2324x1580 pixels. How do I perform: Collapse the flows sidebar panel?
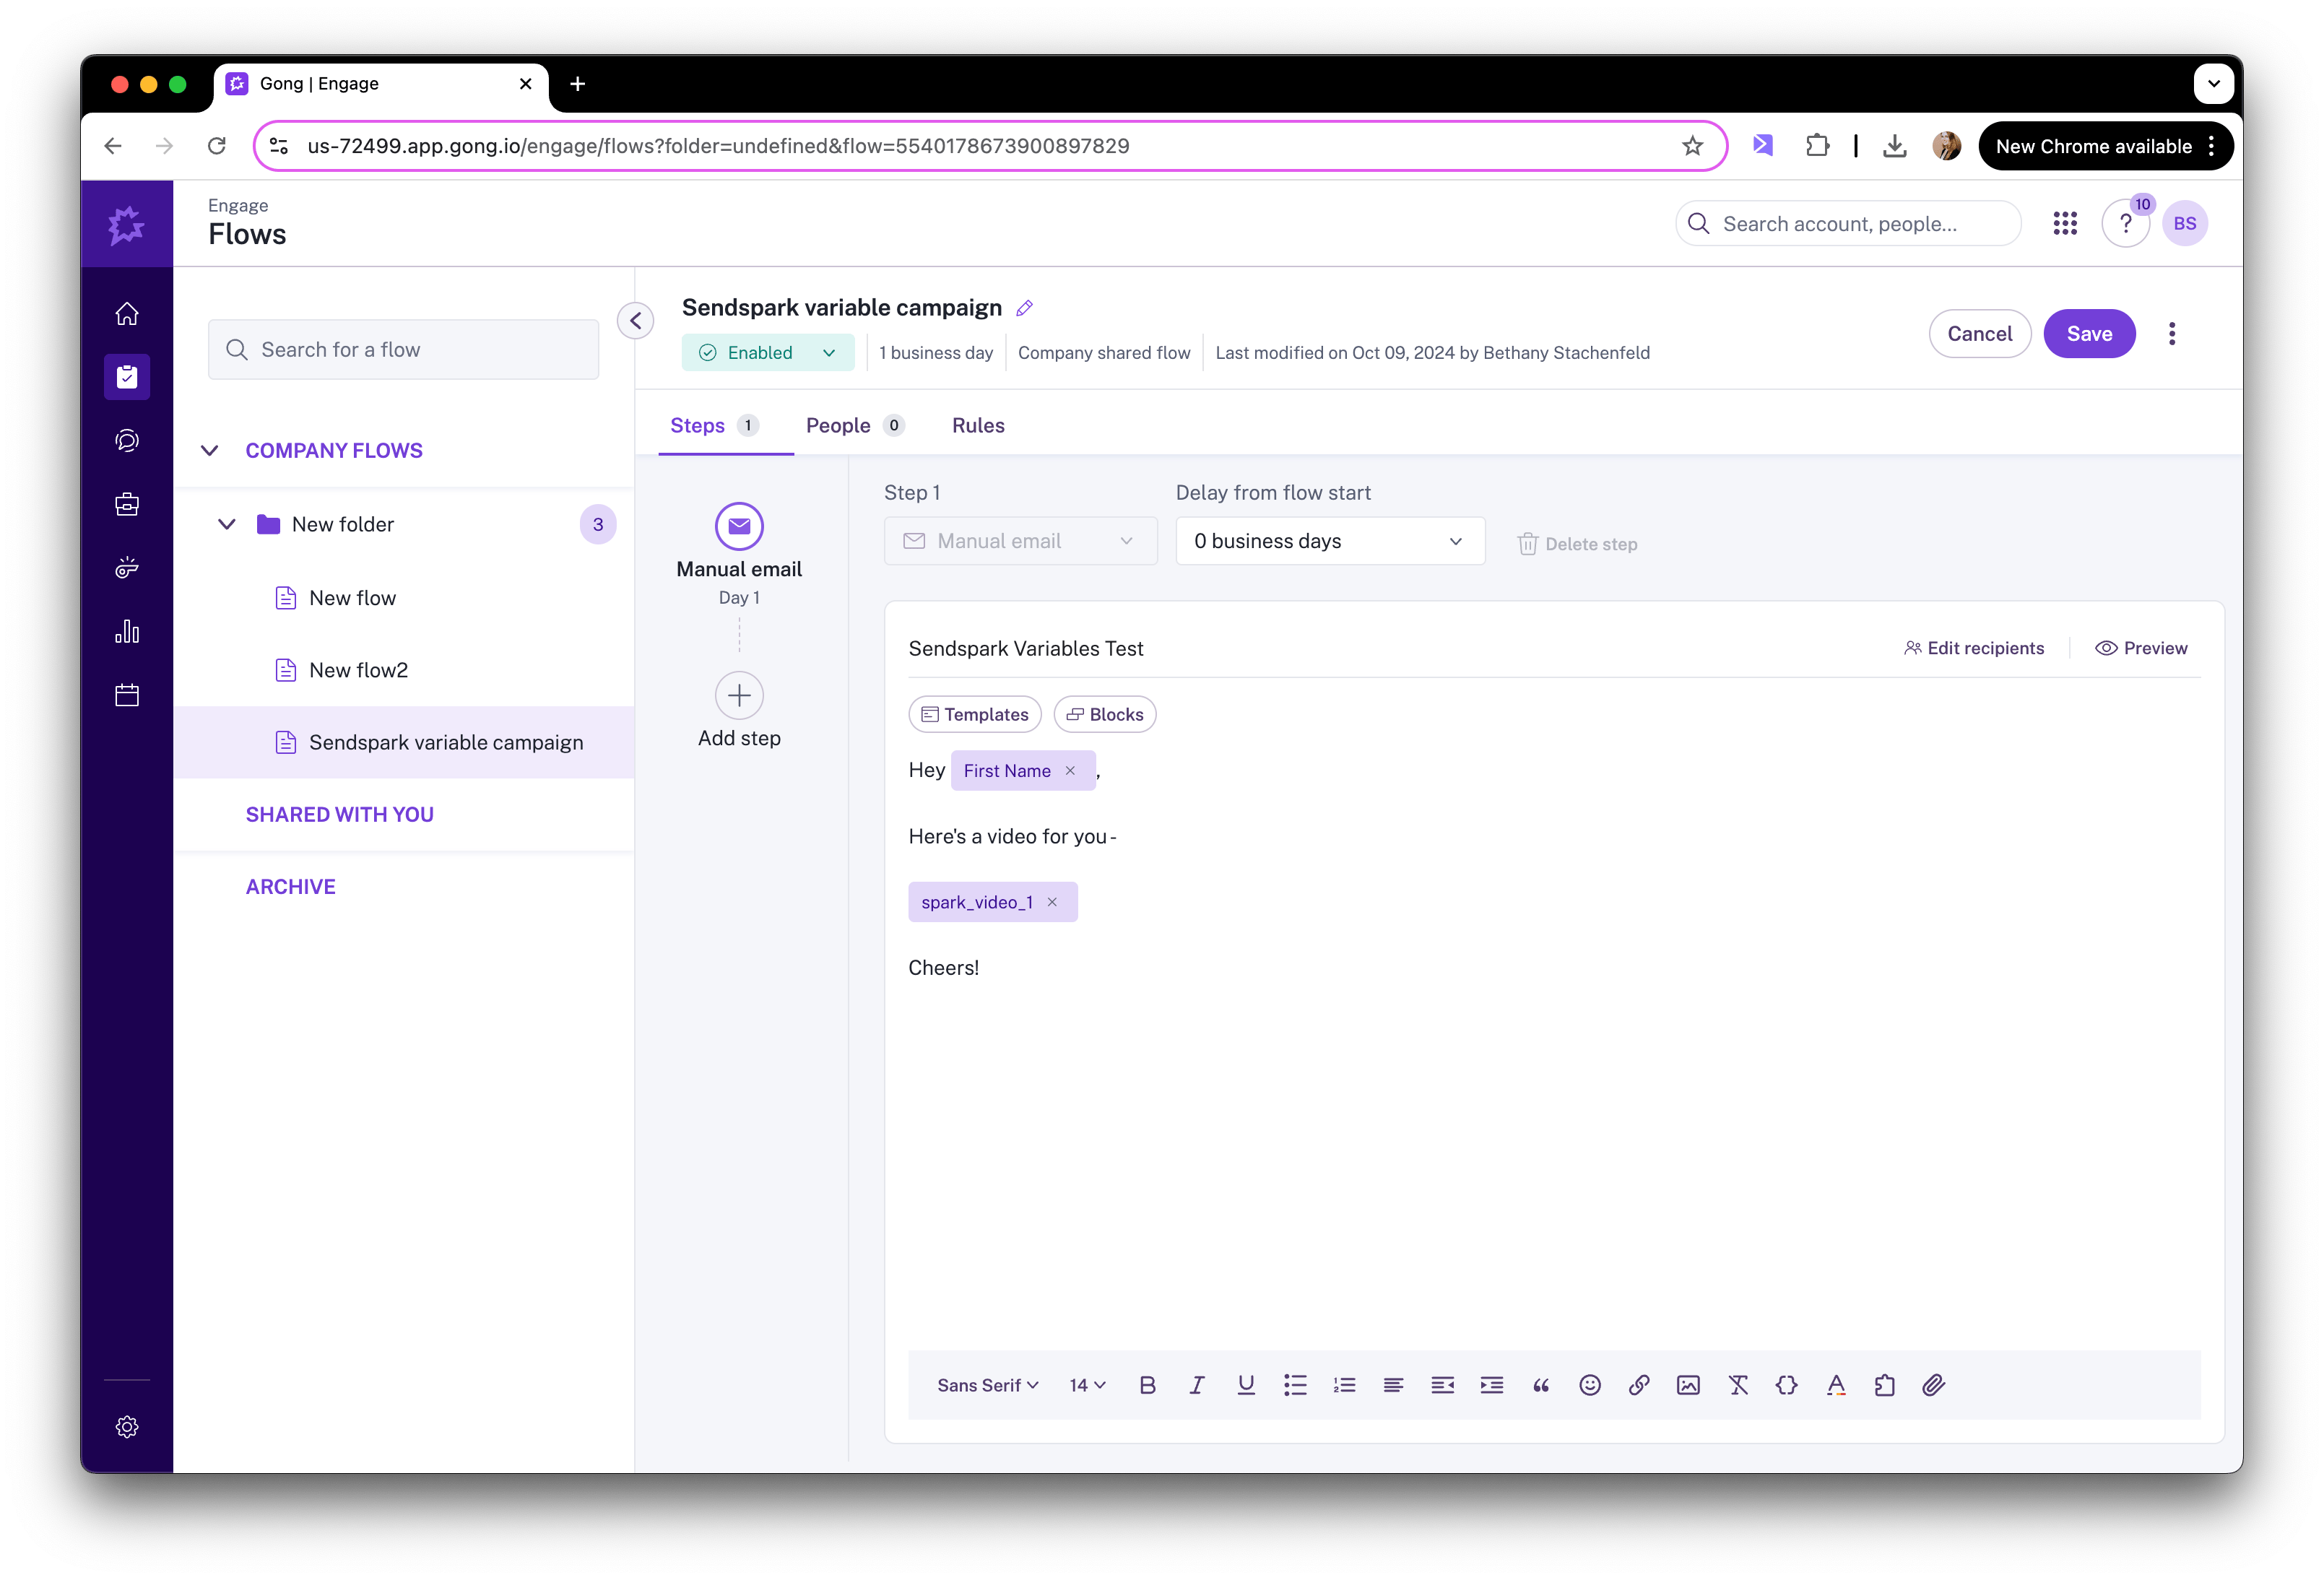tap(636, 321)
